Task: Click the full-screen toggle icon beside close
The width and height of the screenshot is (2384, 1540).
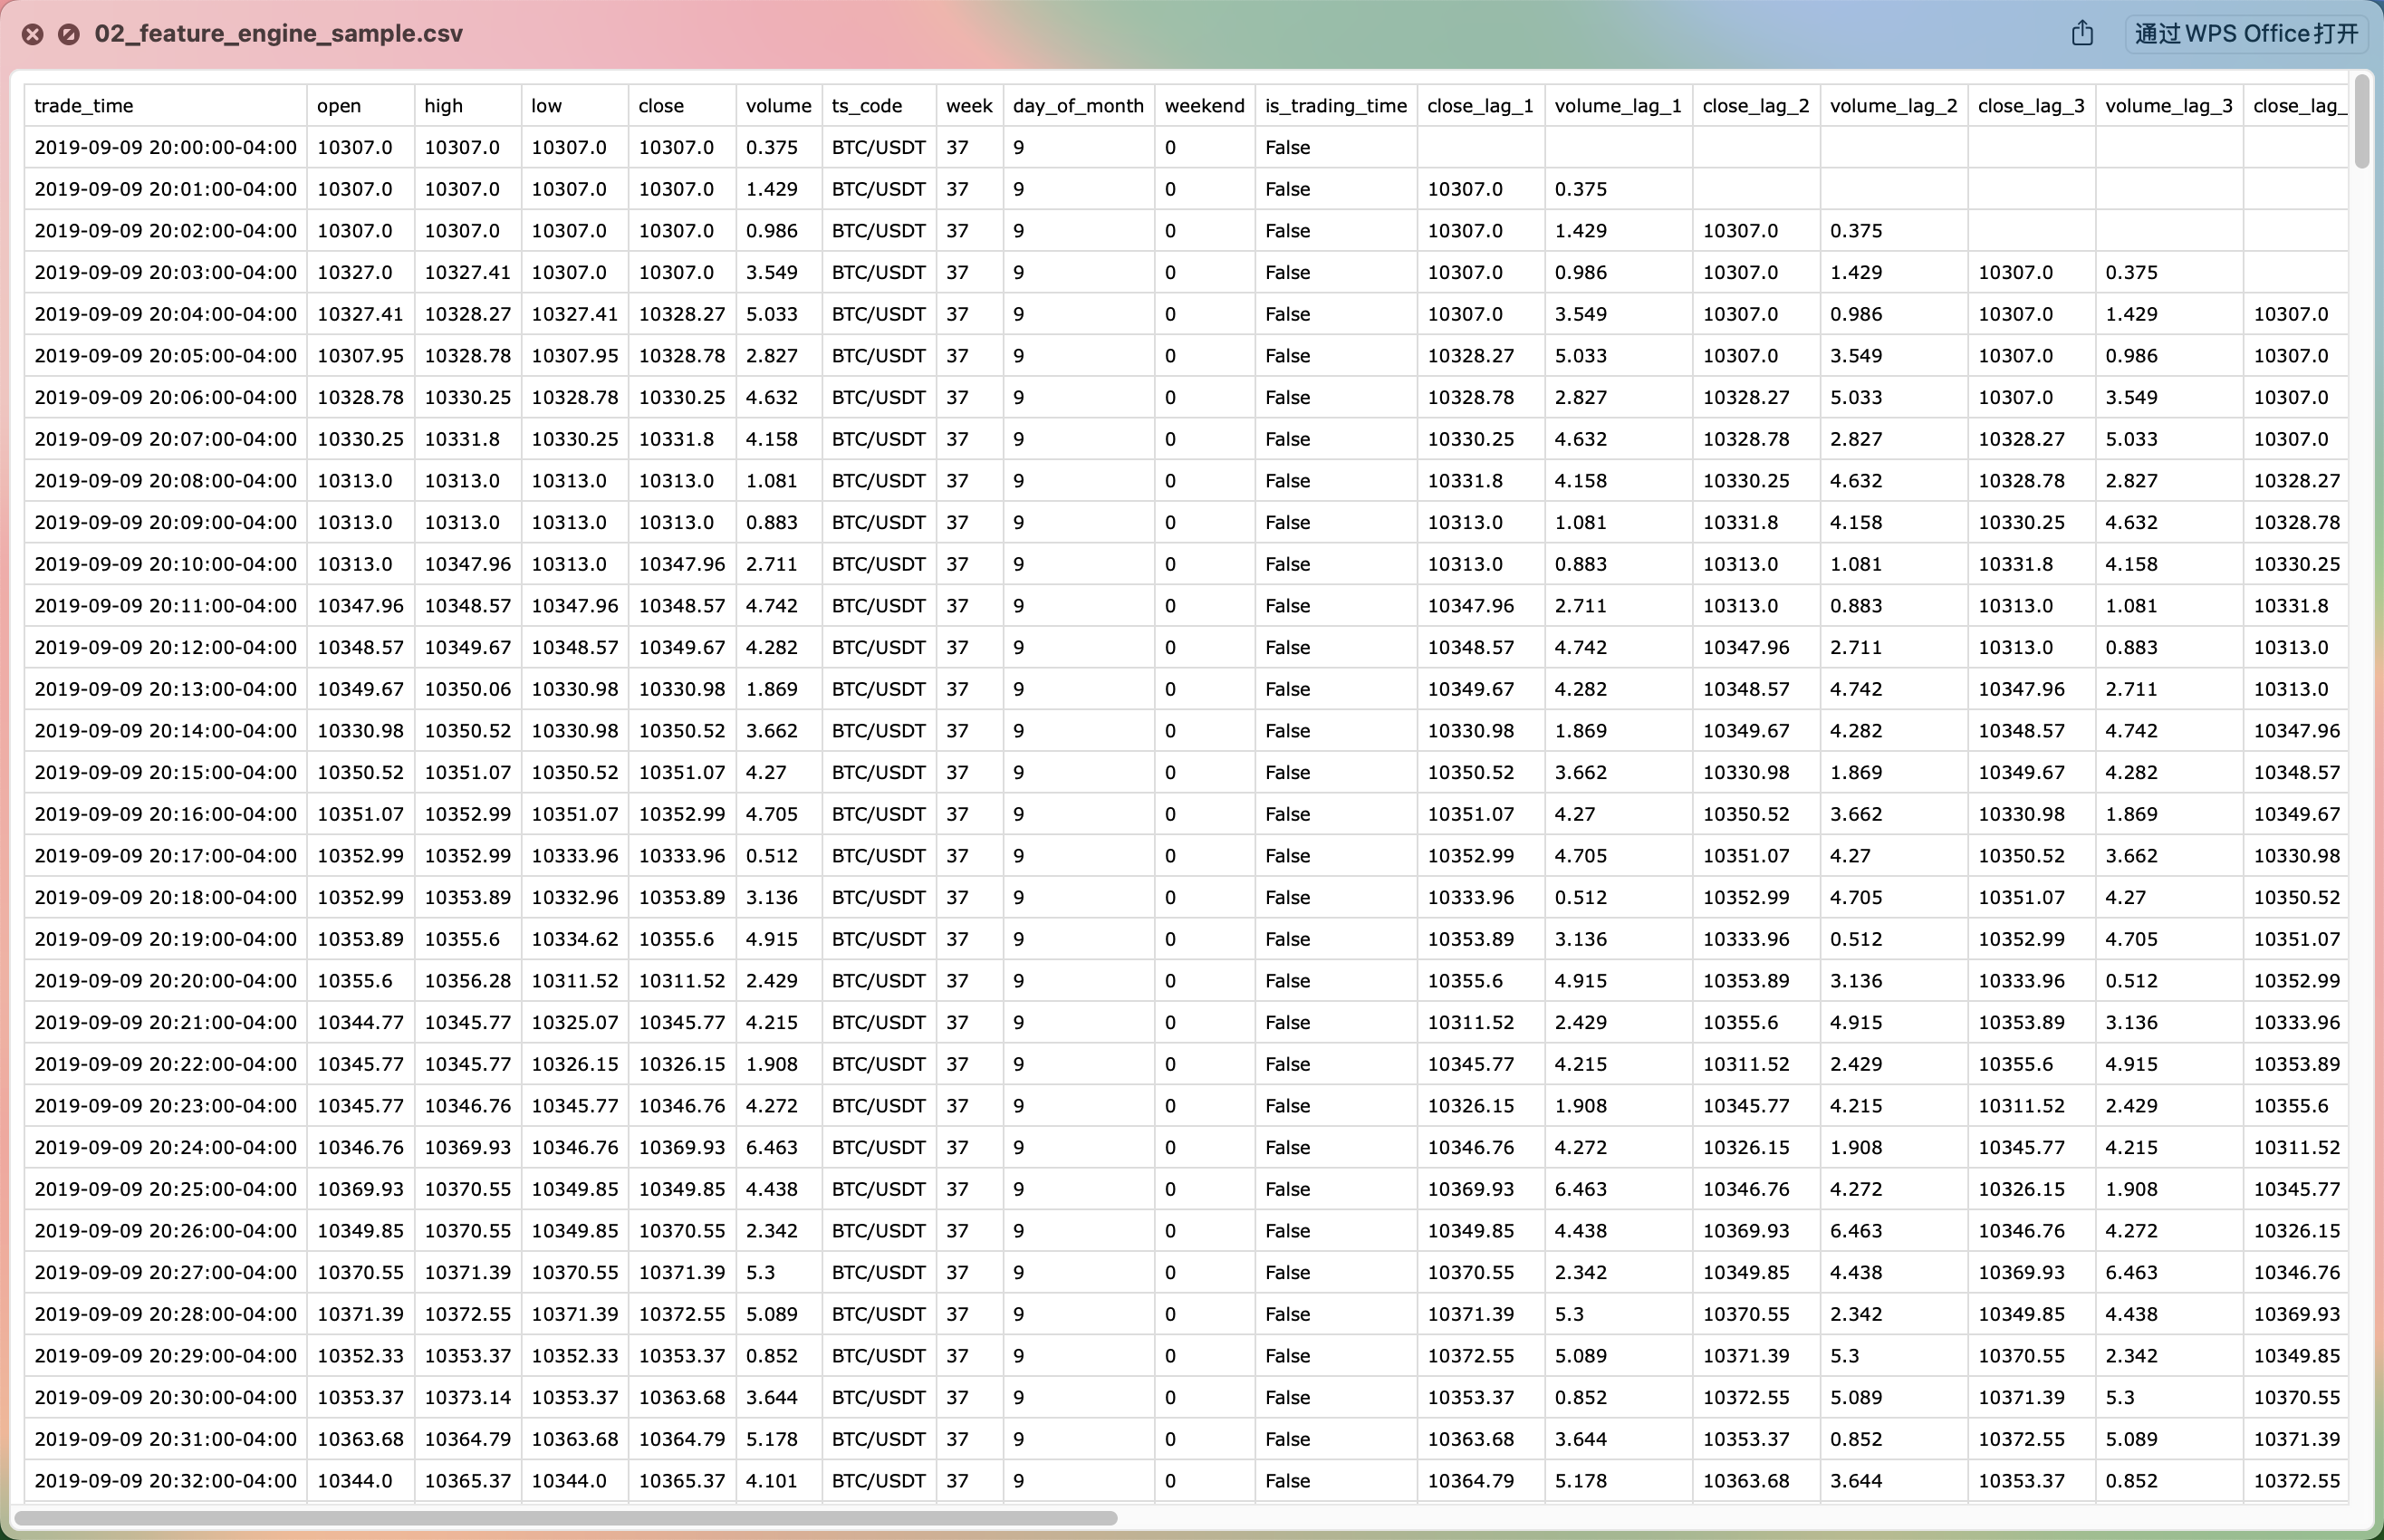Action: click(x=69, y=34)
